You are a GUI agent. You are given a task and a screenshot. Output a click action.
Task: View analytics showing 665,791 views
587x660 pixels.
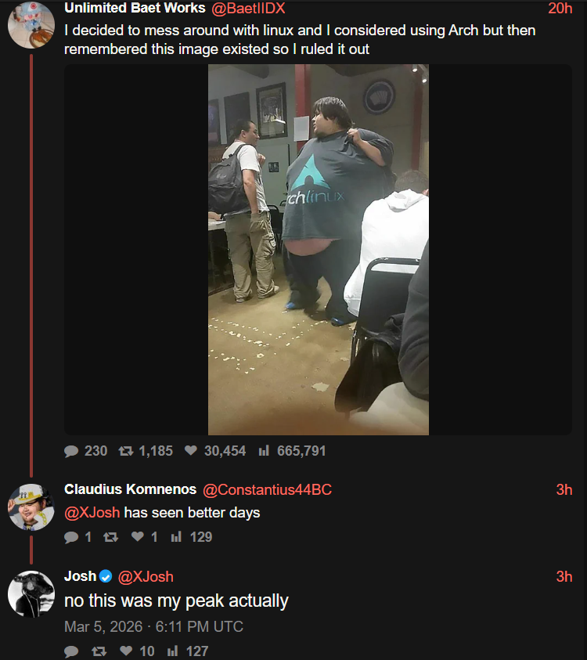264,451
